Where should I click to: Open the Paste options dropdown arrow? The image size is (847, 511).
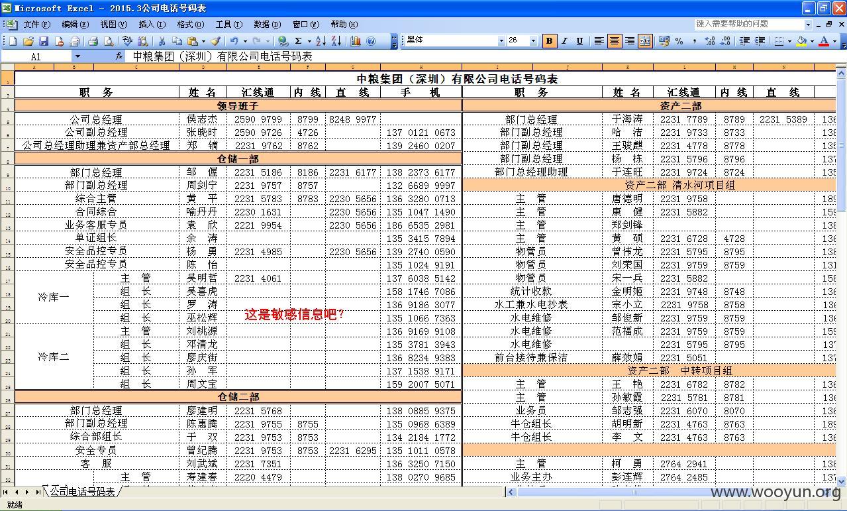tap(203, 41)
